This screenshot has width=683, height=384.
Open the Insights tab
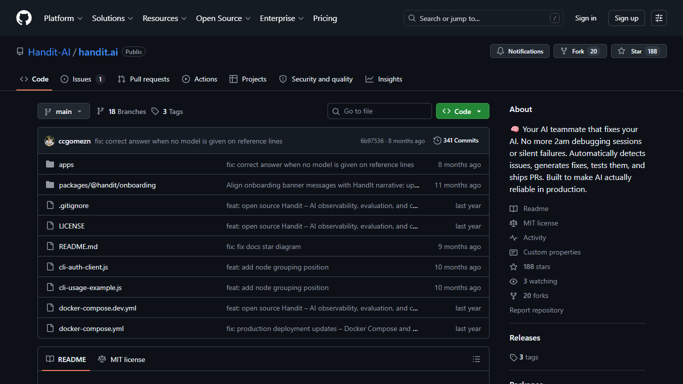coord(383,79)
